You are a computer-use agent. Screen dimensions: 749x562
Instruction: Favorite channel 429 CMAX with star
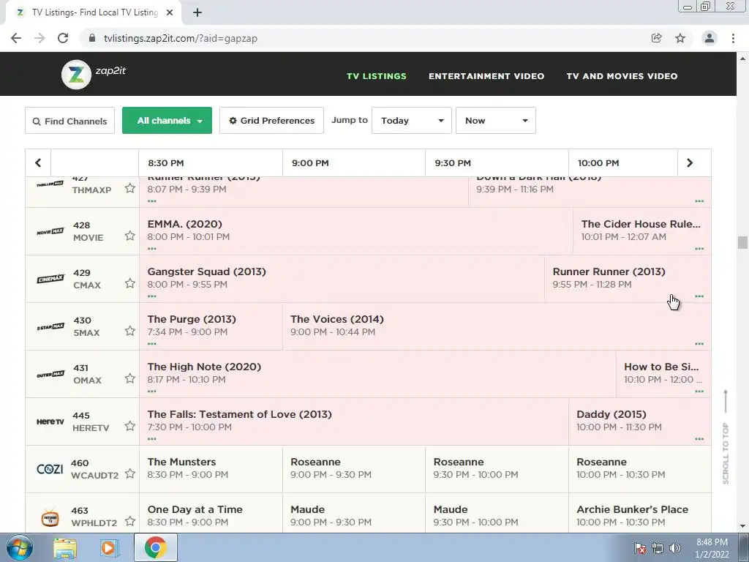pyautogui.click(x=130, y=283)
